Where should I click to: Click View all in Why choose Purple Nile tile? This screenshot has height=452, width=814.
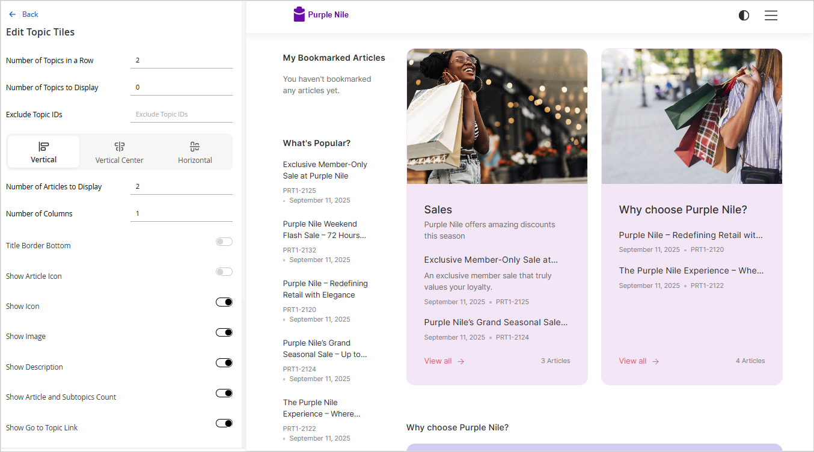[632, 361]
